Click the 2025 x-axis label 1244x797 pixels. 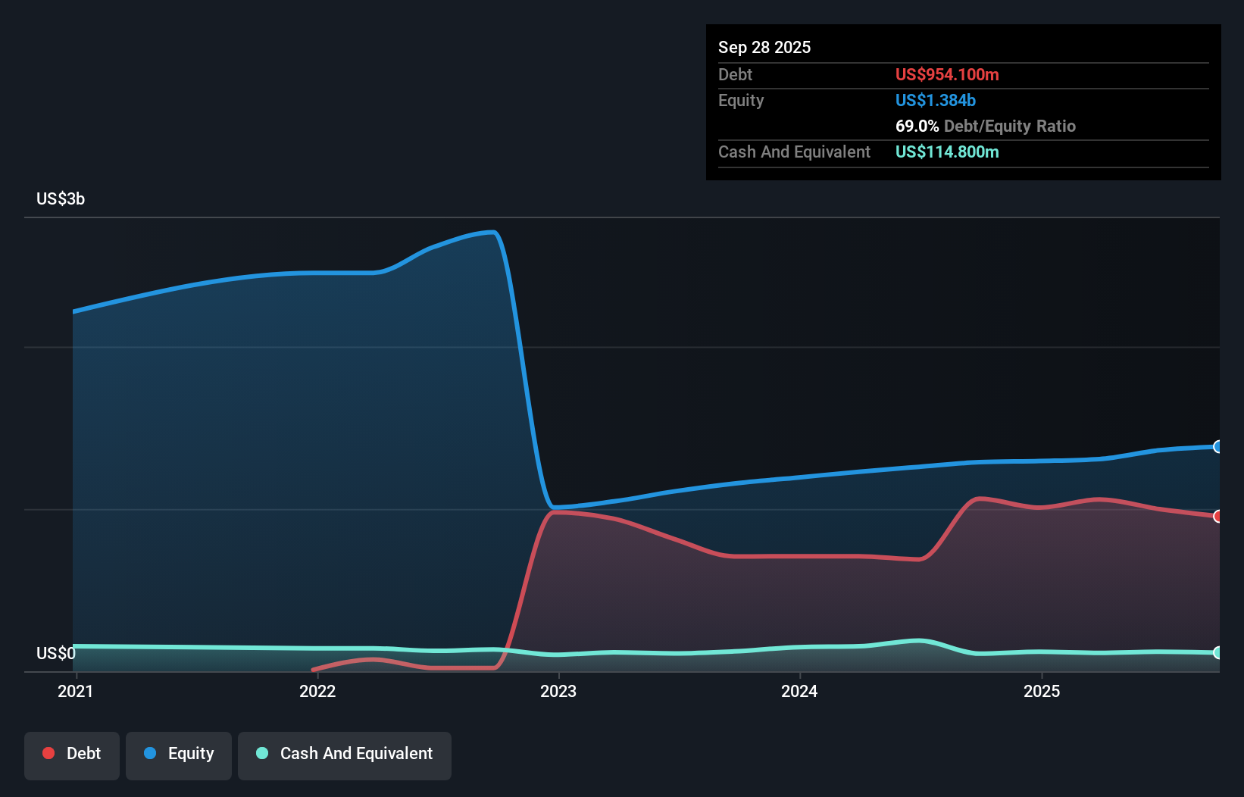tap(1042, 691)
